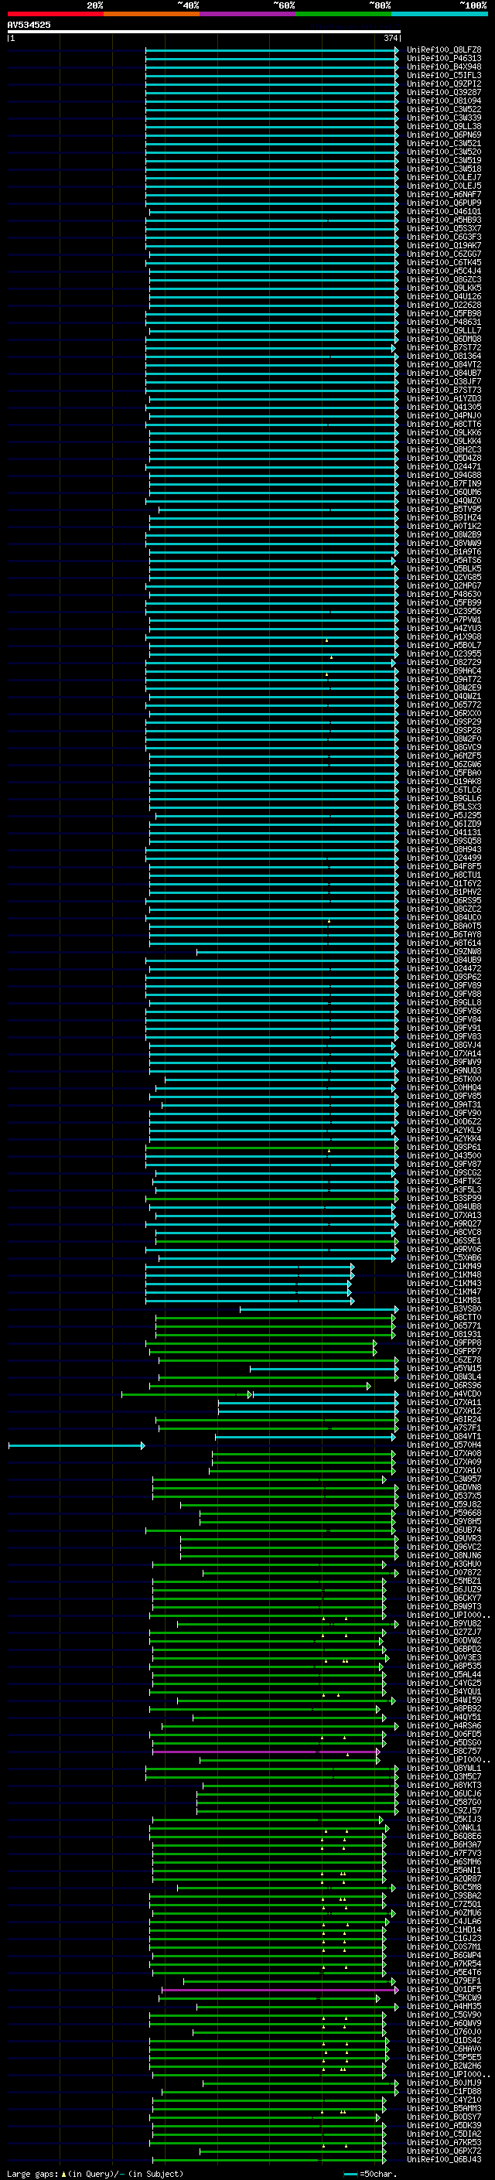Select the UniRef100_C5KCW9 label
Screen dimensions: 495x2180
444,1997
